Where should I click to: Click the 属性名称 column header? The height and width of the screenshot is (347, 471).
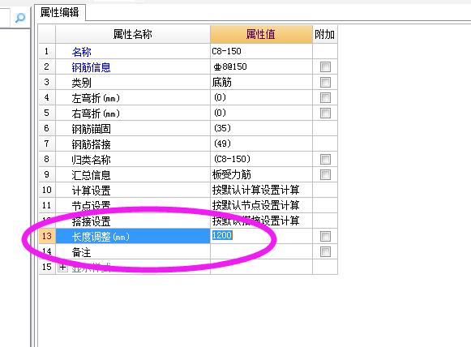point(133,34)
